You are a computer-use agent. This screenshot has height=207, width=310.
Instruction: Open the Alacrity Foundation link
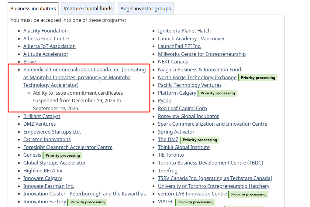point(45,31)
